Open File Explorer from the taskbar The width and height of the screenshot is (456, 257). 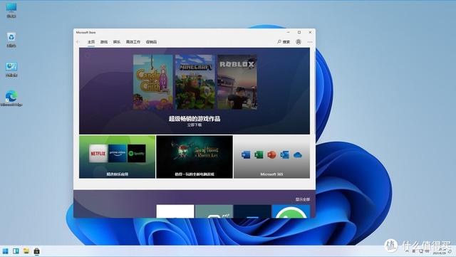pyautogui.click(x=26, y=251)
